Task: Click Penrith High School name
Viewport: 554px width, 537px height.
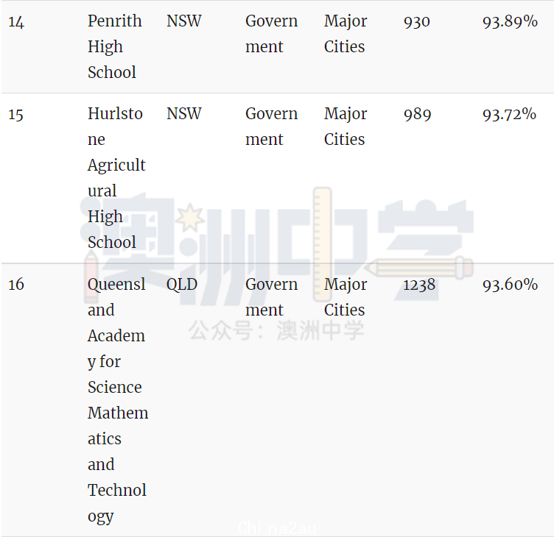Action: coord(114,46)
